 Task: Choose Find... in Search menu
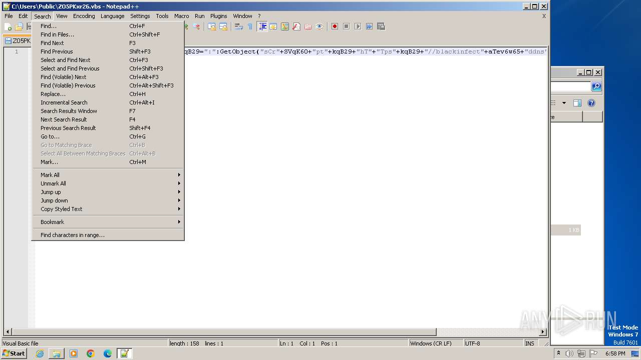(108, 26)
